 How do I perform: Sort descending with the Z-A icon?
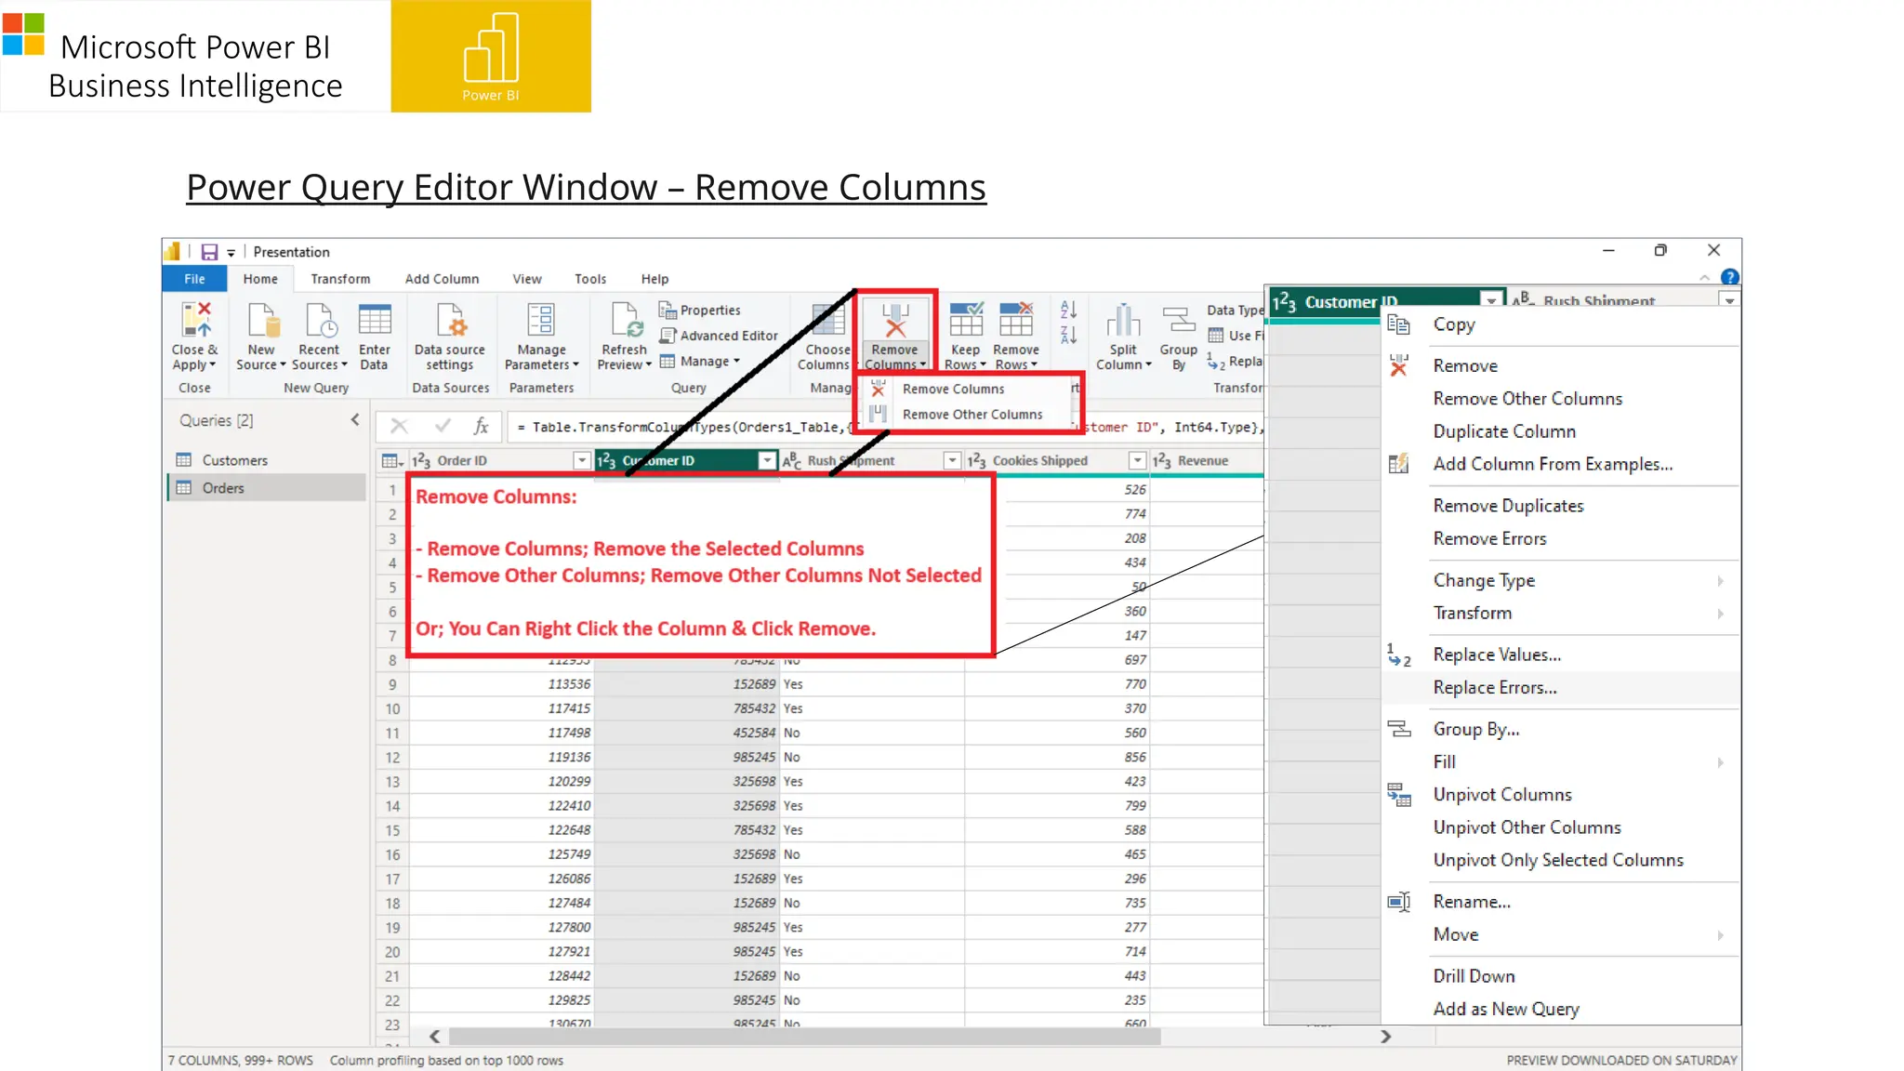pyautogui.click(x=1069, y=335)
